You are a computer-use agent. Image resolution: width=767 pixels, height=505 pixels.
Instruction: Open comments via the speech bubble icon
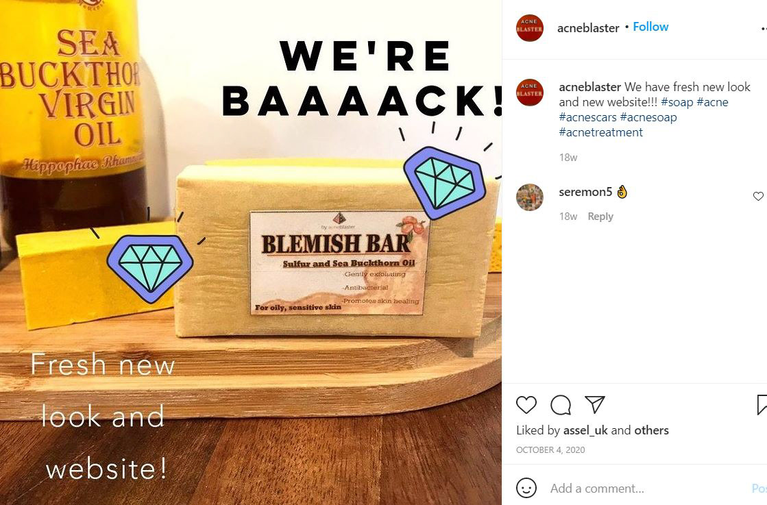[561, 405]
